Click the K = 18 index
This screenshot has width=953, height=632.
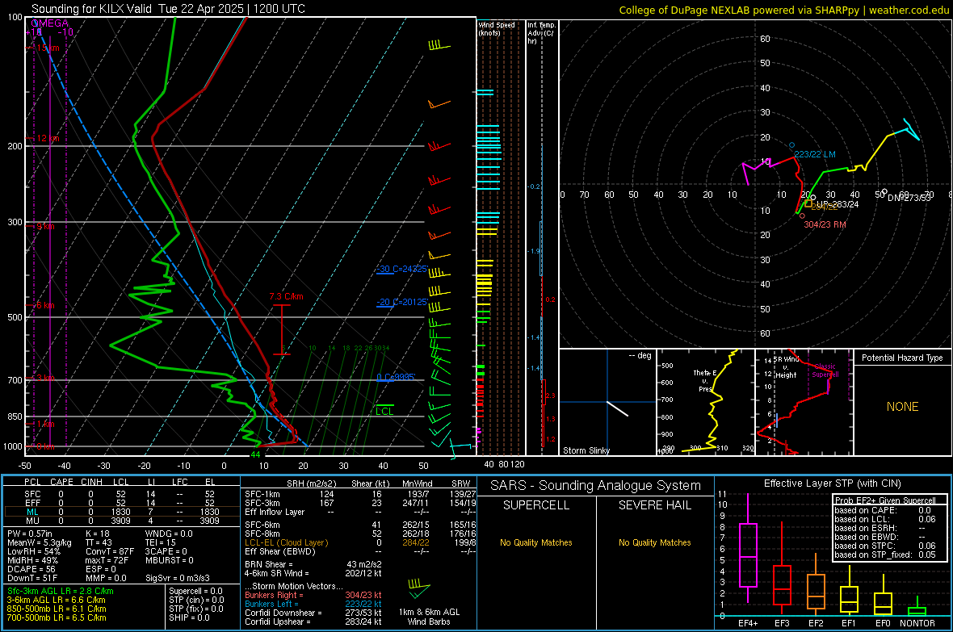point(98,534)
